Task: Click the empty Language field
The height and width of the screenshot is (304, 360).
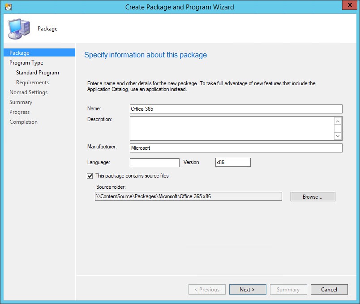Action: 154,162
